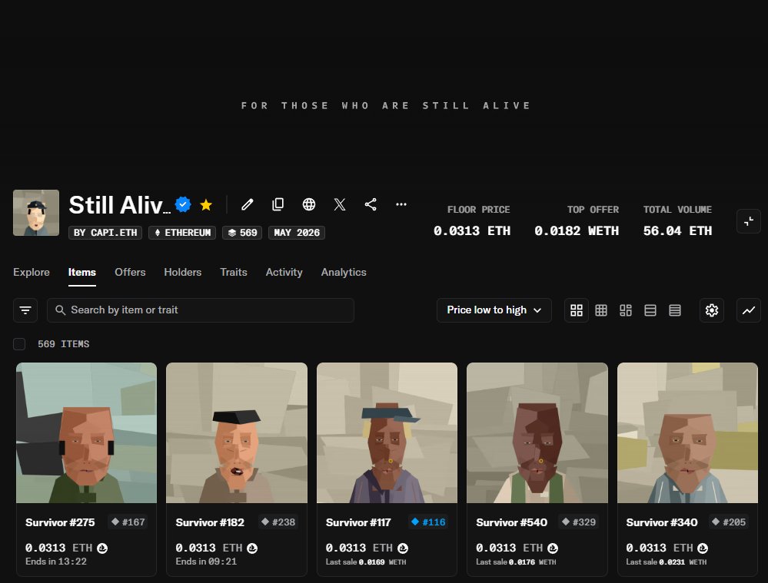This screenshot has width=768, height=583.
Task: Open the Survivor #540 artwork thumbnail
Action: (537, 432)
